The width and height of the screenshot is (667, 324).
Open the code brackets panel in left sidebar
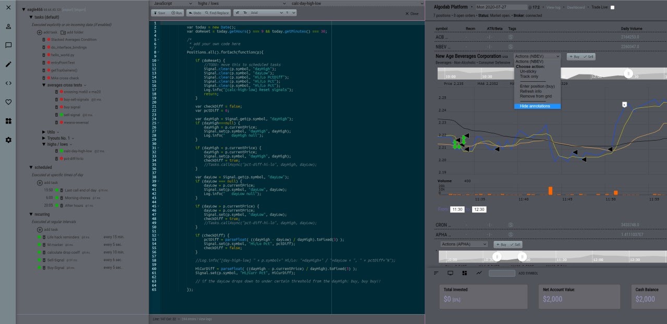[8, 82]
